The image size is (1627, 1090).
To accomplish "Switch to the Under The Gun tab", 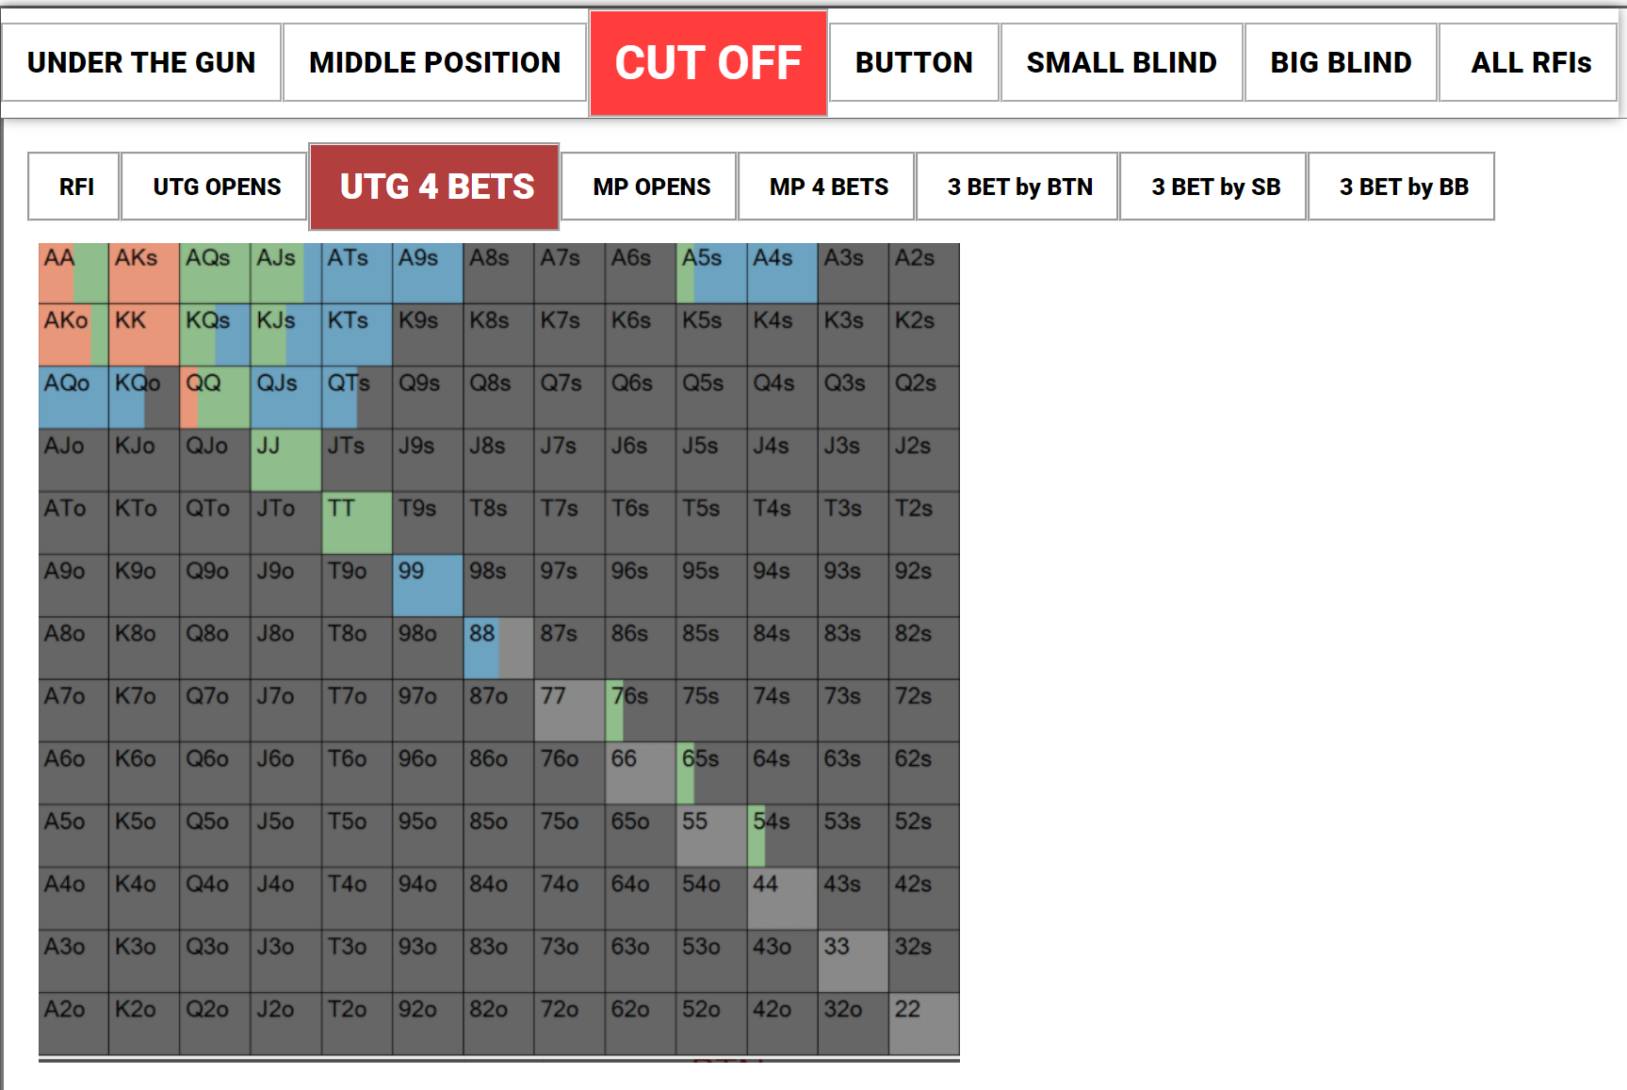I will 141,62.
